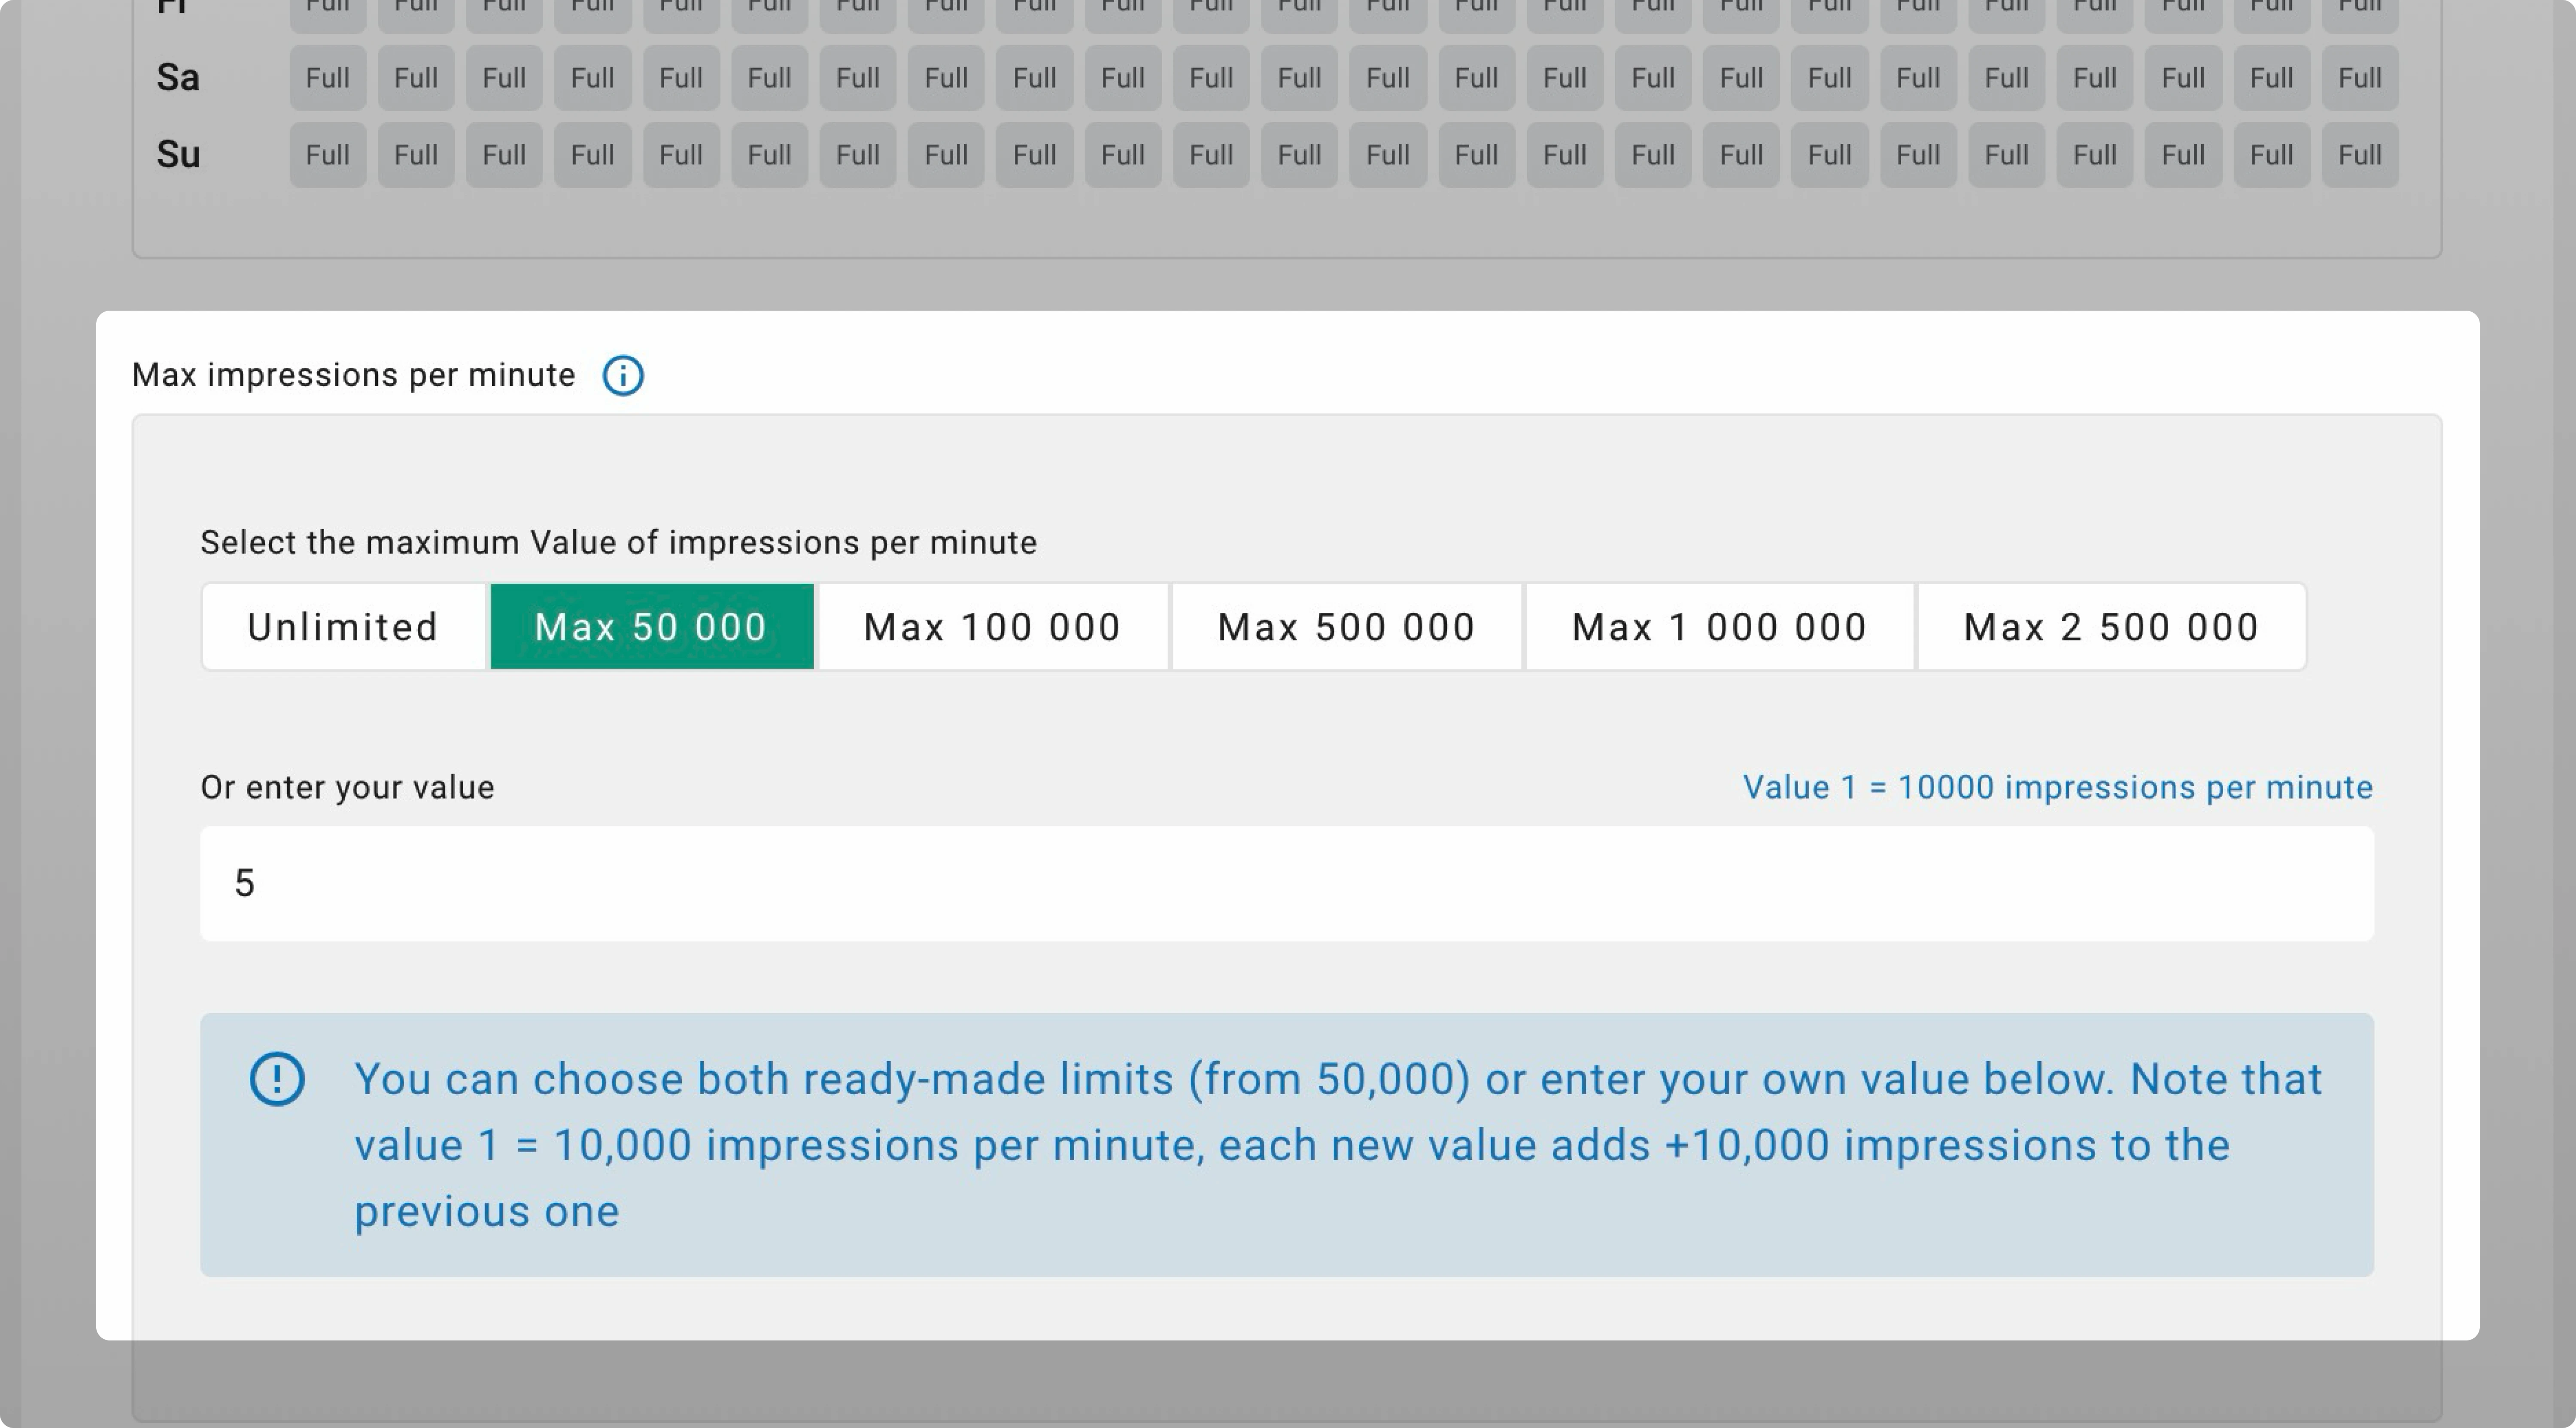2576x1428 pixels.
Task: Click the blue ready-made limits notice text
Action: (1338, 1145)
